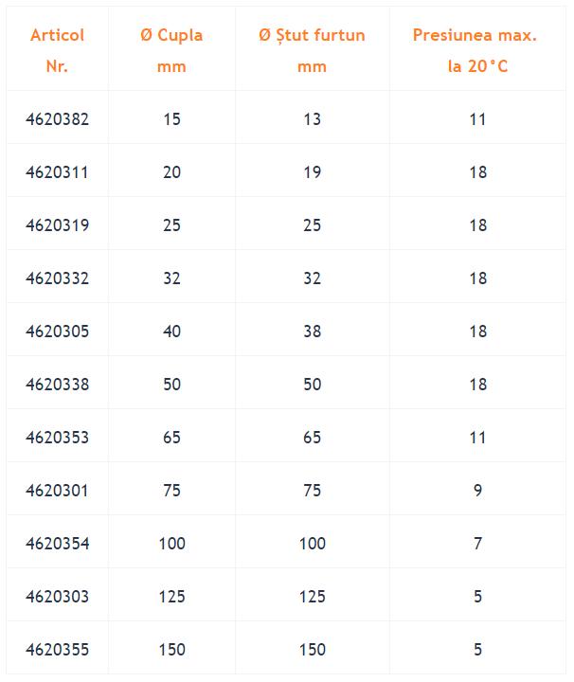The height and width of the screenshot is (682, 574).
Task: Click article number 4620355
Action: tap(57, 650)
